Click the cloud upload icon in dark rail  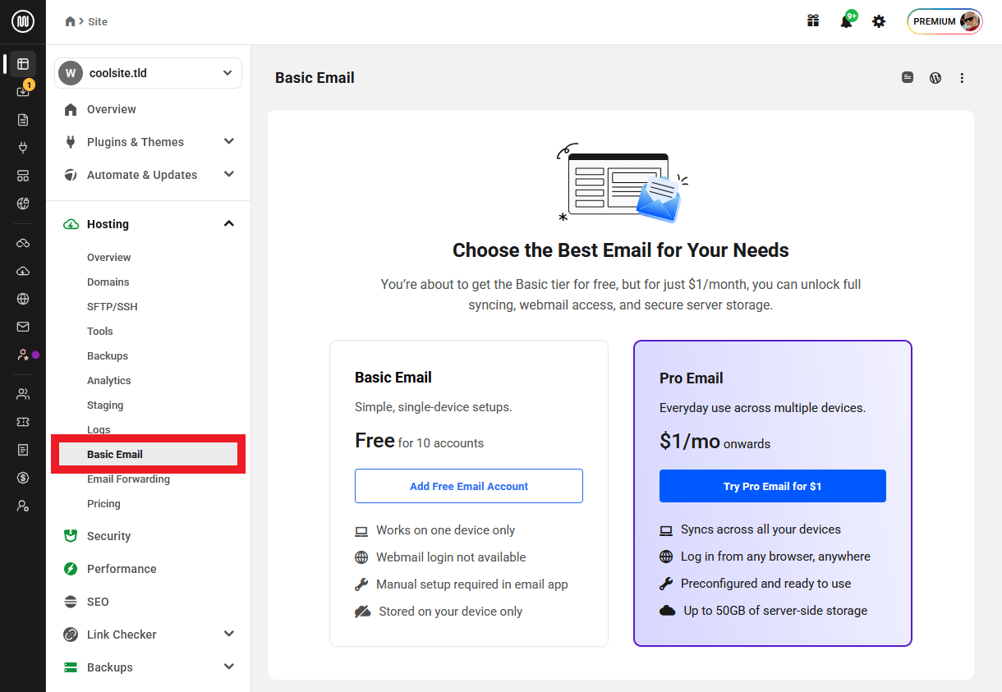click(x=23, y=271)
